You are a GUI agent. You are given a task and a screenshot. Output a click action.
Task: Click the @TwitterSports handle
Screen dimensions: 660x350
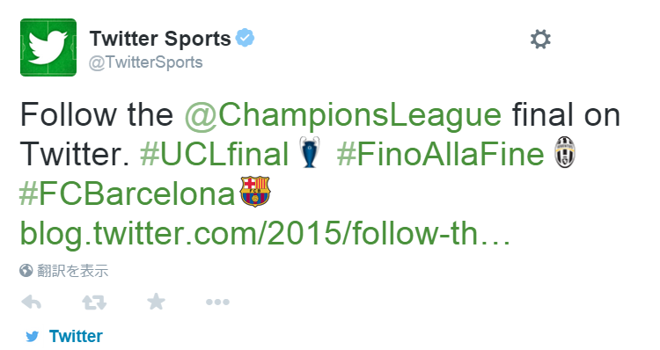(x=145, y=62)
